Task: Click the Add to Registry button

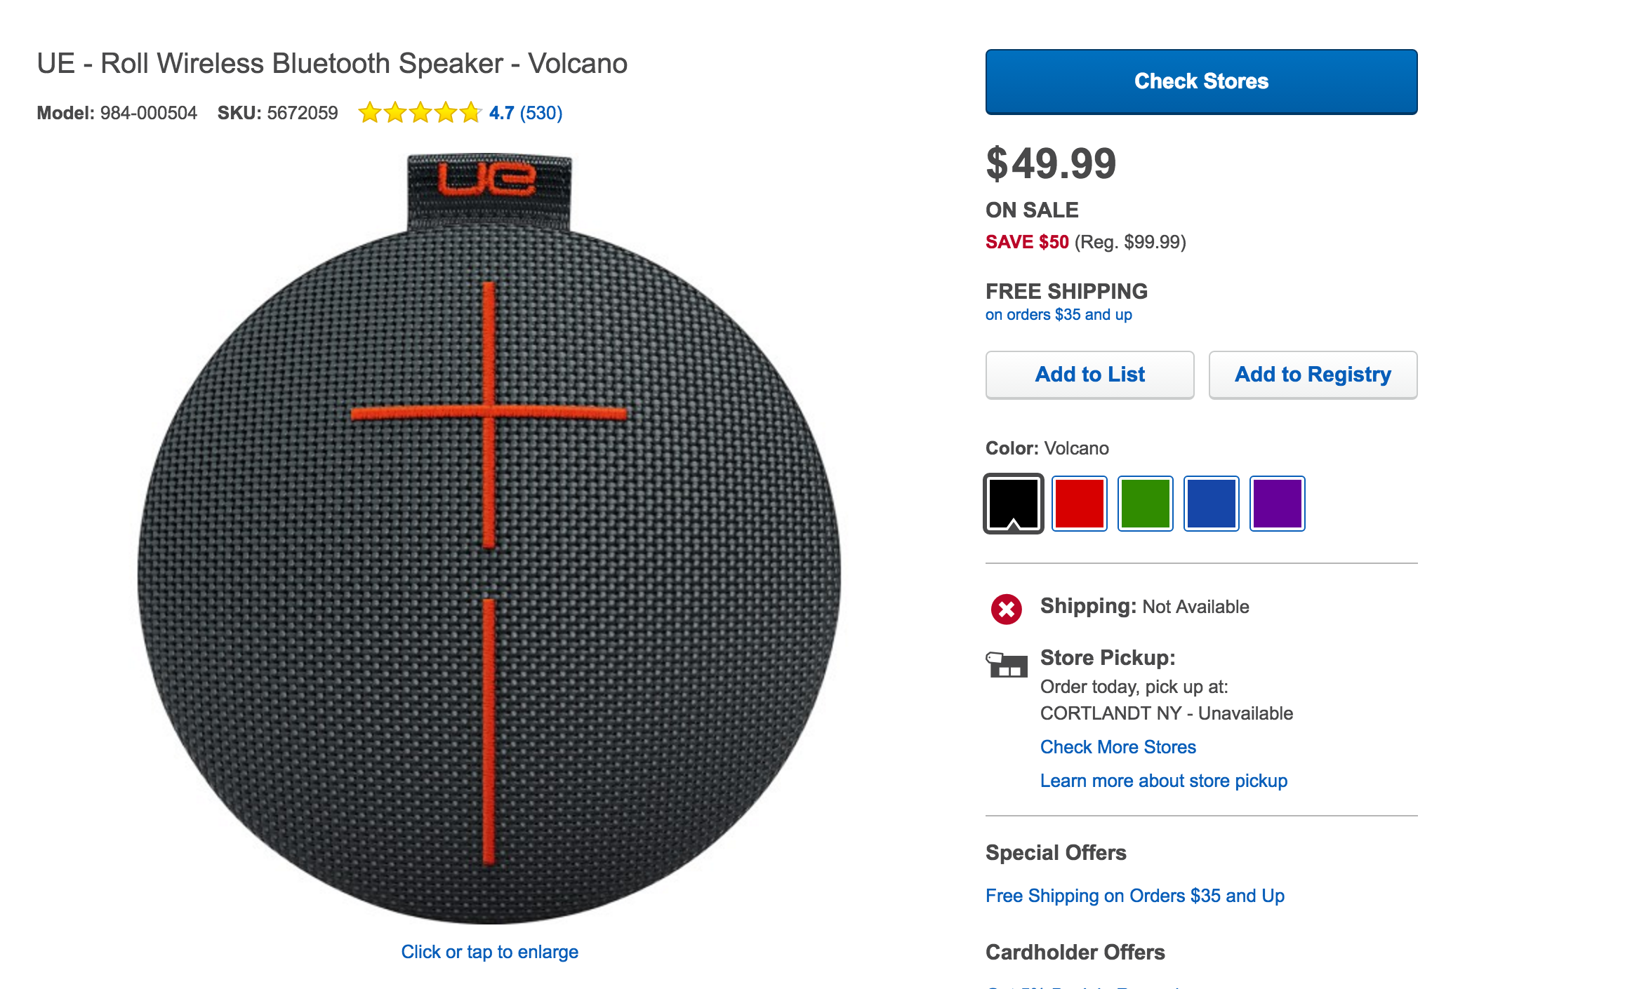Action: click(1313, 375)
